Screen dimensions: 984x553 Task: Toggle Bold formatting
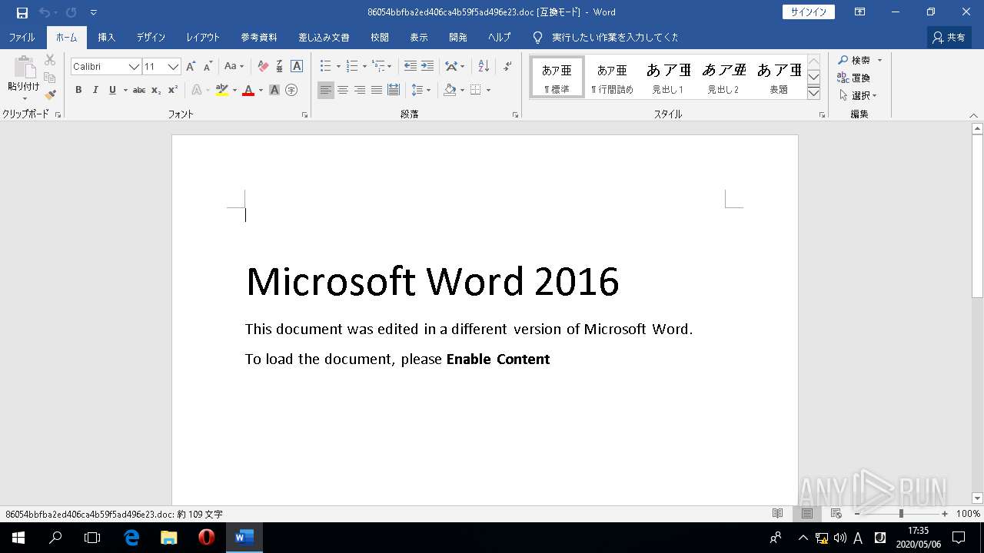tap(78, 90)
